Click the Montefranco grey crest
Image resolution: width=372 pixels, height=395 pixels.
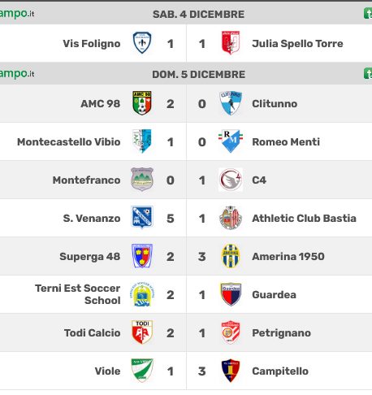[x=142, y=180]
